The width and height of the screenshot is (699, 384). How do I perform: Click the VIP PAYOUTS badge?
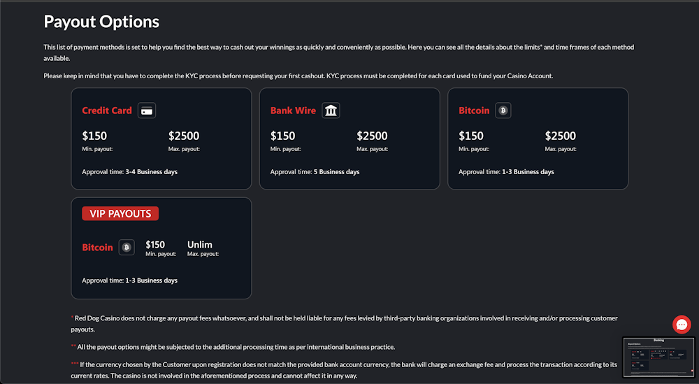(120, 213)
